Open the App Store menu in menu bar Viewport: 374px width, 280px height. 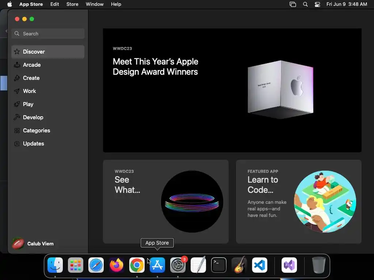coord(31,4)
